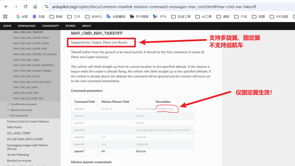
Task: Open the 百度 Baidu bookmark
Action: click(x=39, y=17)
